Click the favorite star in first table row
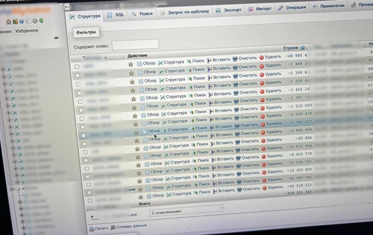This screenshot has height=235, width=373. (131, 64)
